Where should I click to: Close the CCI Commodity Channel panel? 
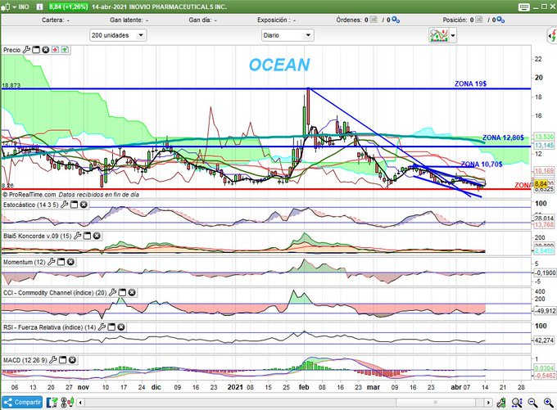(x=132, y=292)
